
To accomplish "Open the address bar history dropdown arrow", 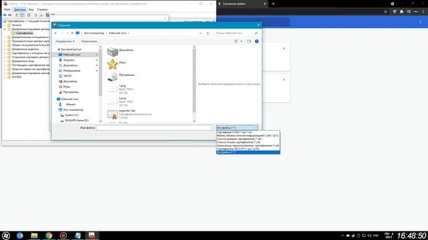I will [x=201, y=33].
